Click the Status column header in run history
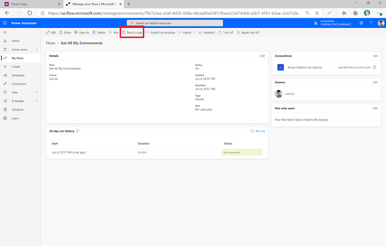Image resolution: width=386 pixels, height=246 pixels. tap(228, 143)
